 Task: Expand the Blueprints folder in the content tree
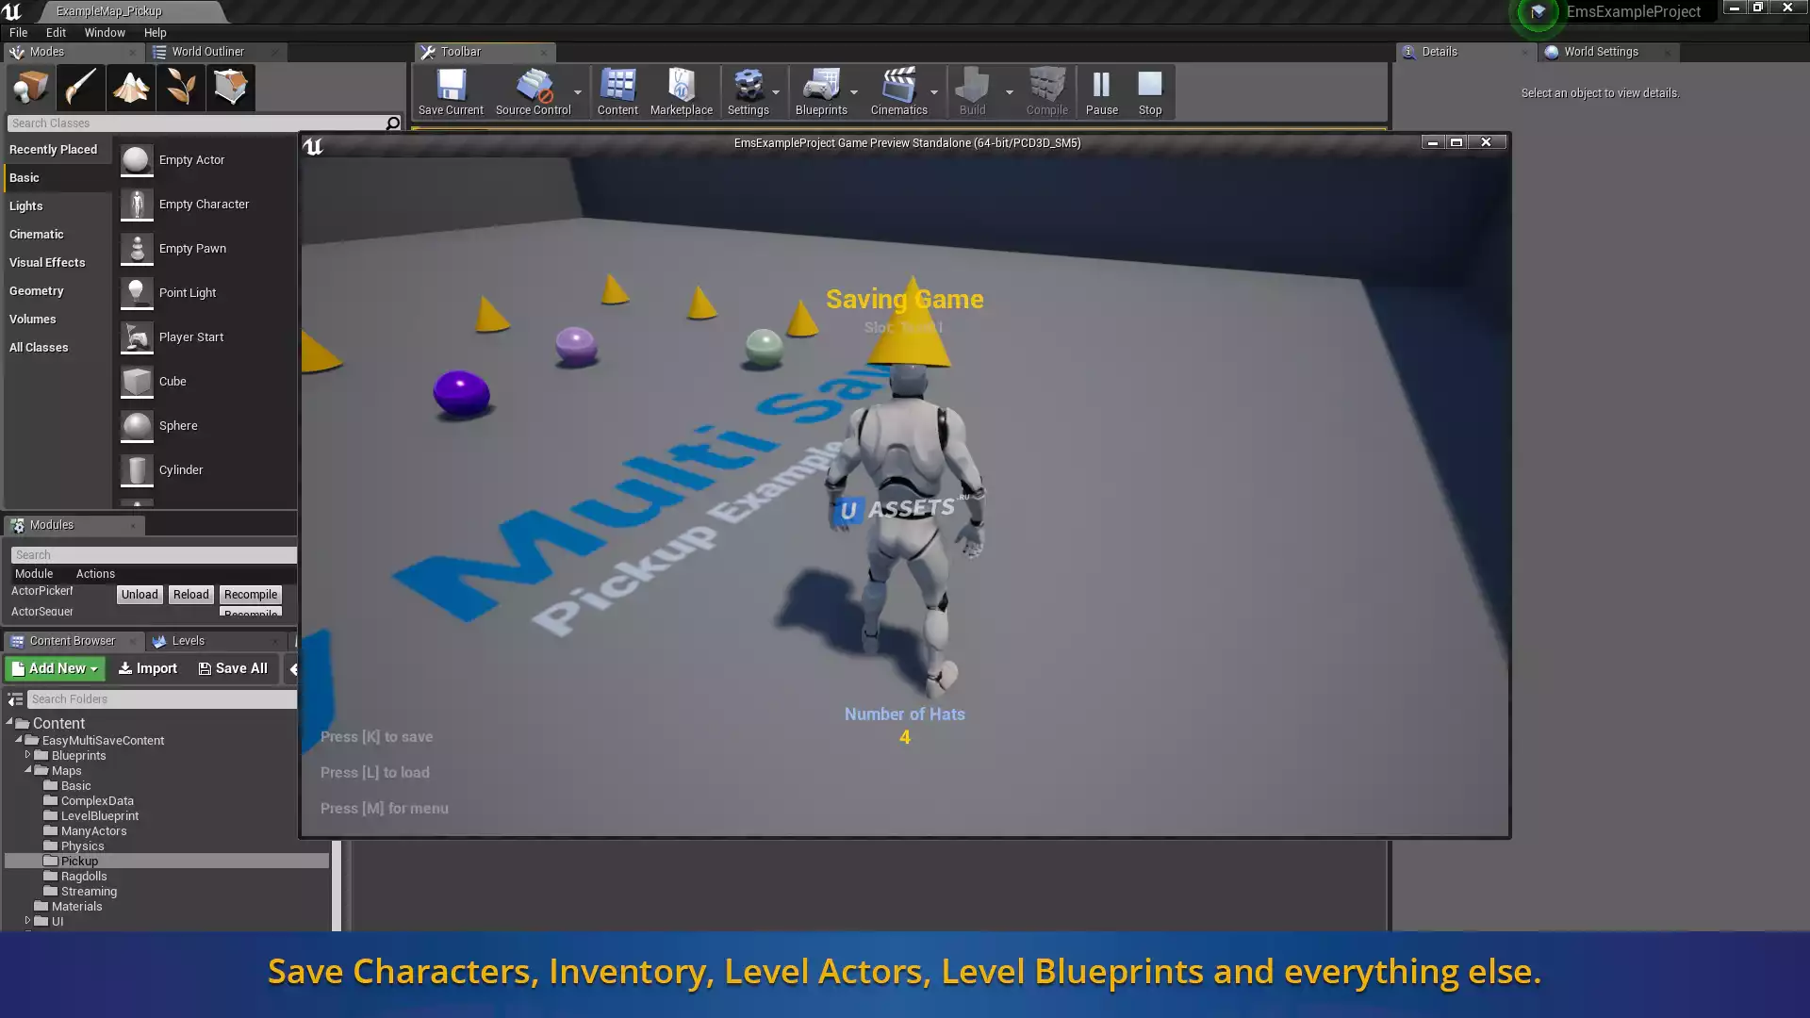pyautogui.click(x=28, y=755)
